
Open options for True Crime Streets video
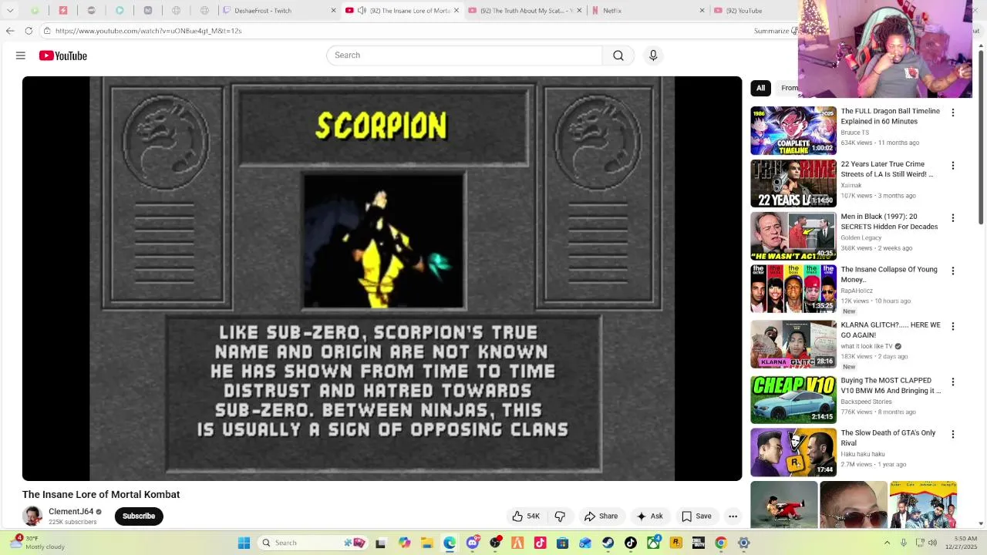(953, 166)
